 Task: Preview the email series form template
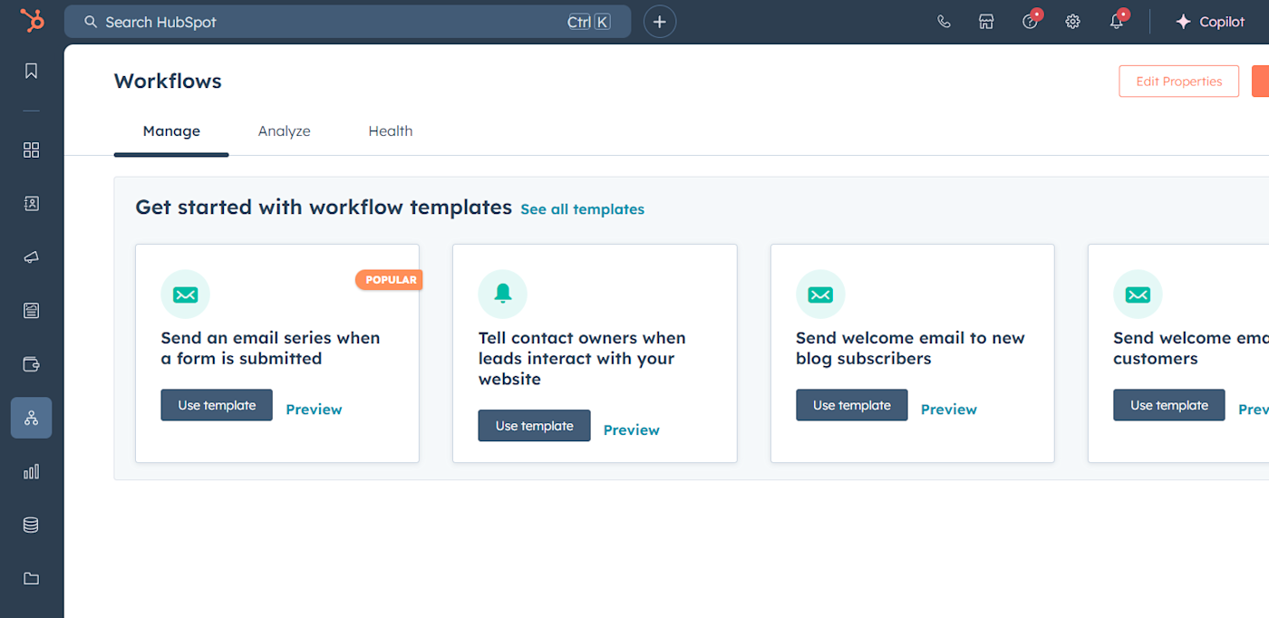pyautogui.click(x=314, y=410)
